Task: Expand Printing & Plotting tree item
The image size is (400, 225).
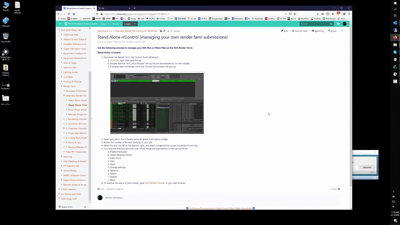Action: point(62,82)
